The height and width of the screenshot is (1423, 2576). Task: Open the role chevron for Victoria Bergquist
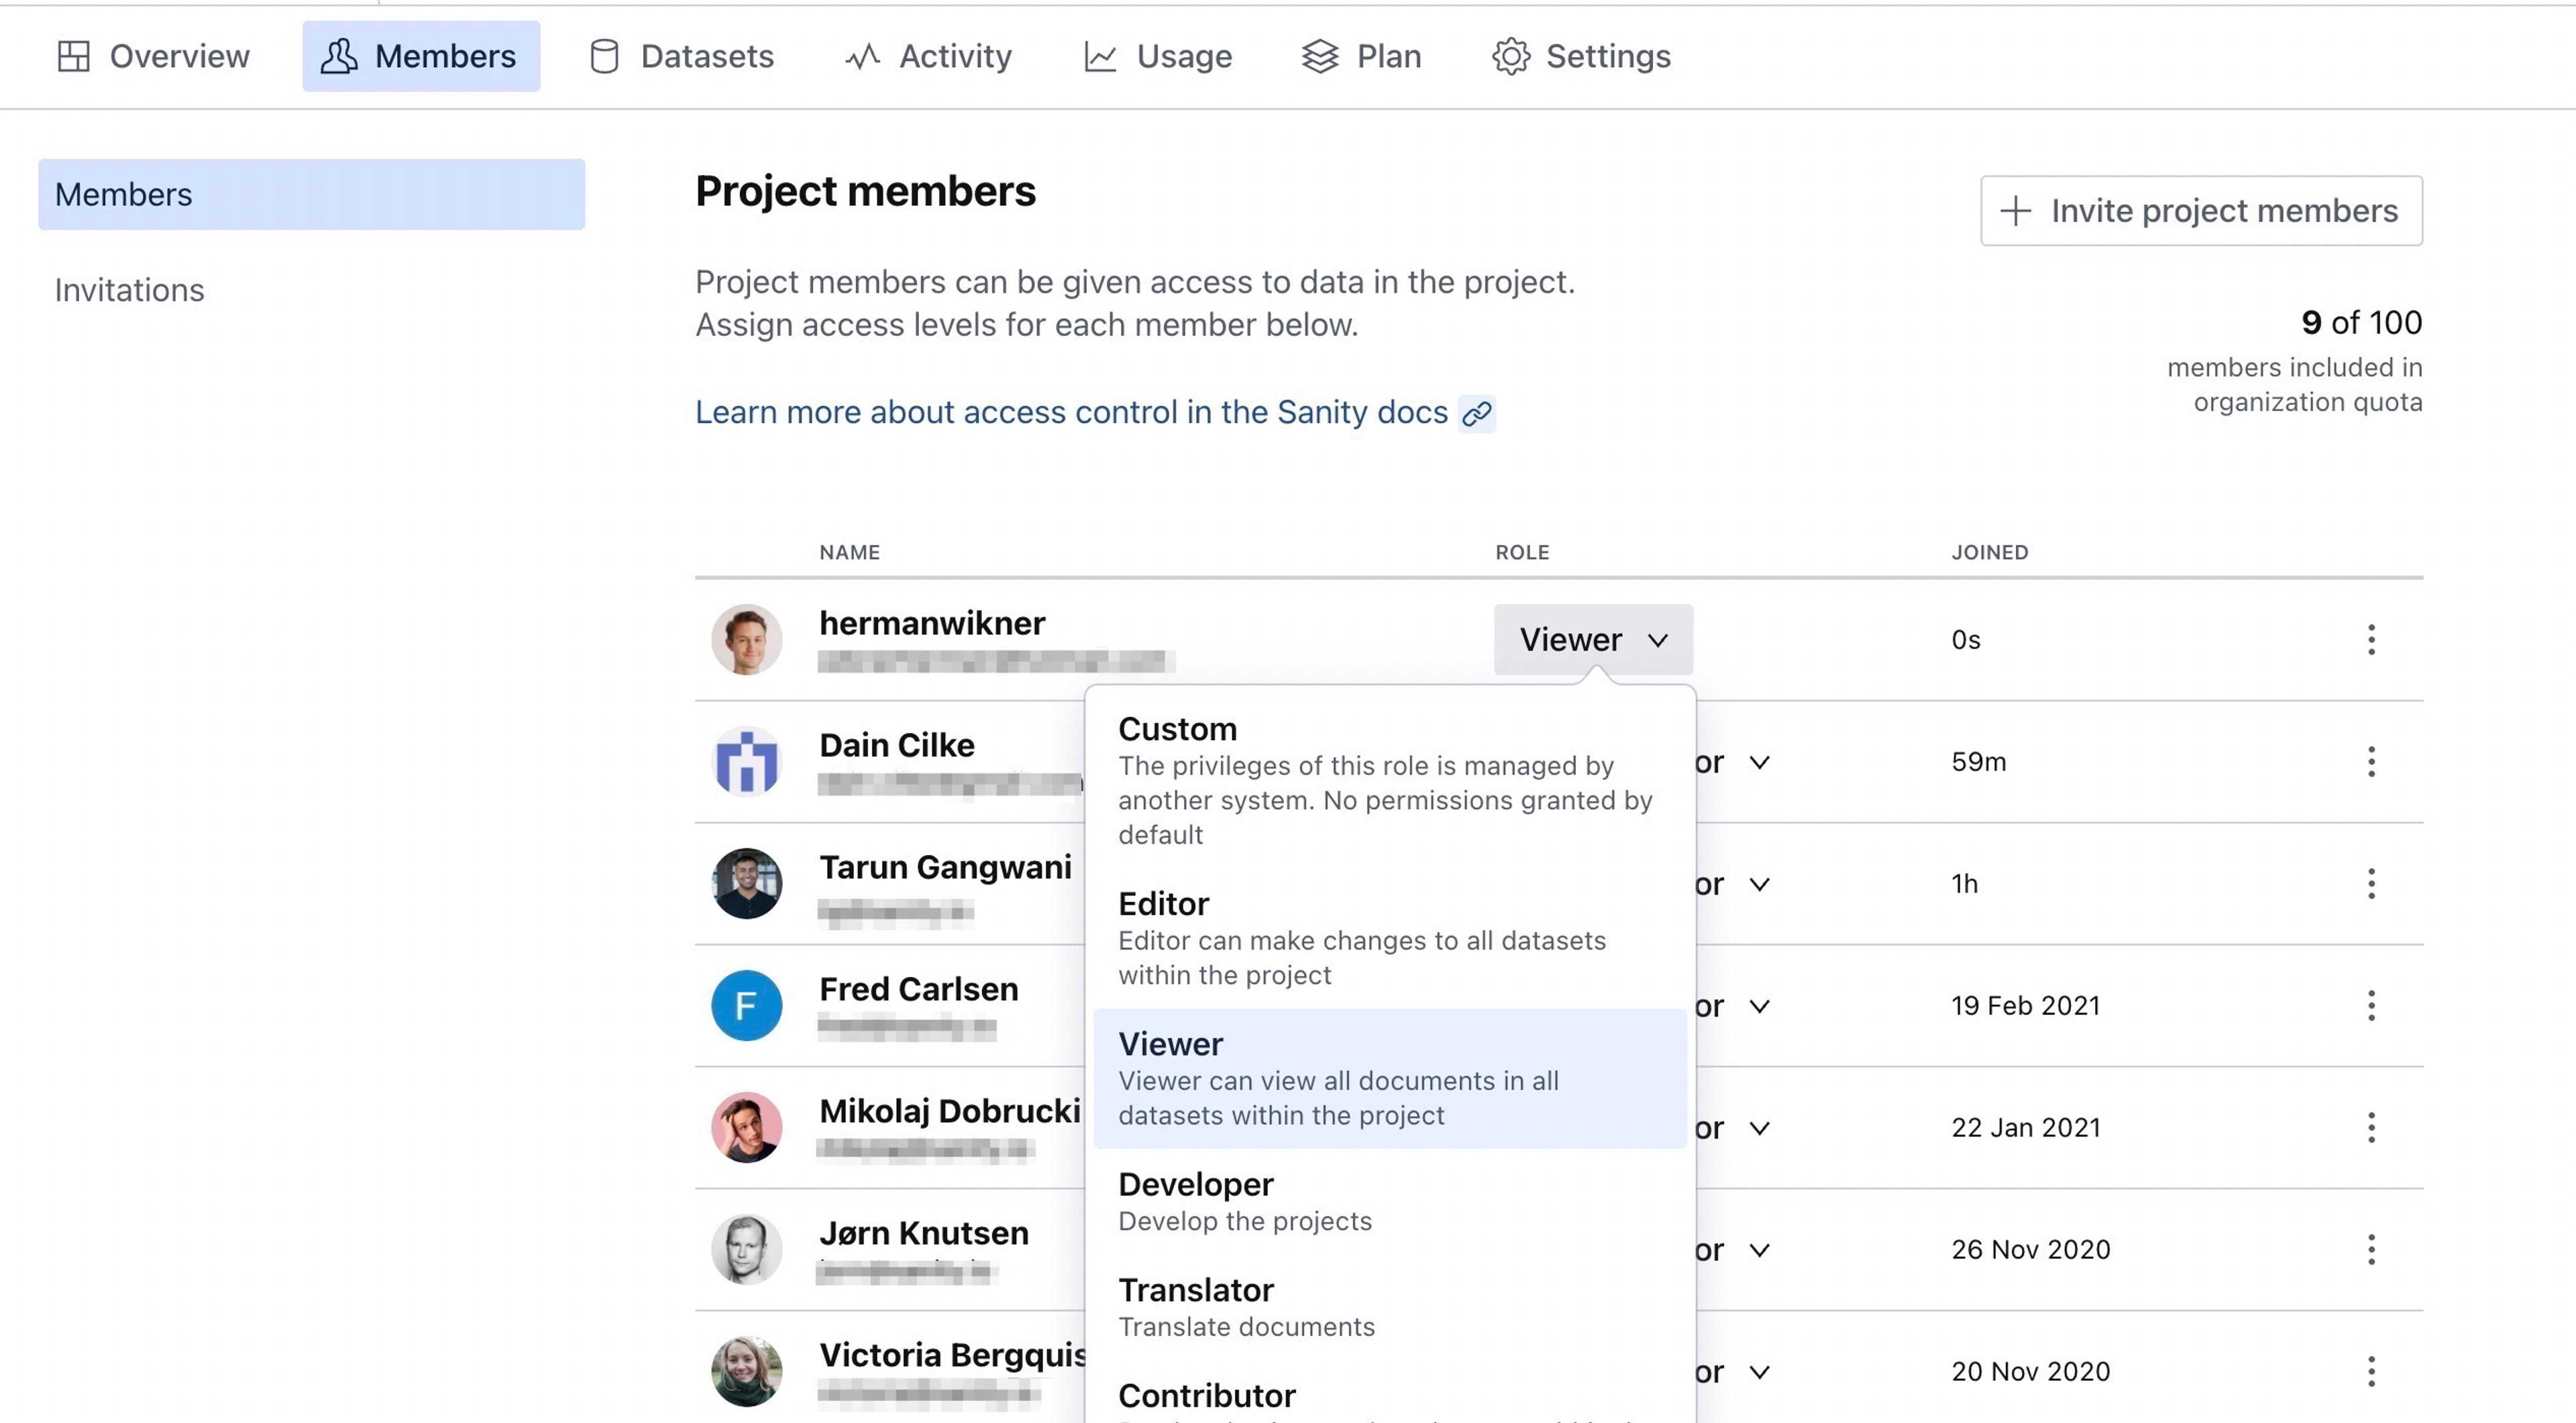point(1759,1372)
